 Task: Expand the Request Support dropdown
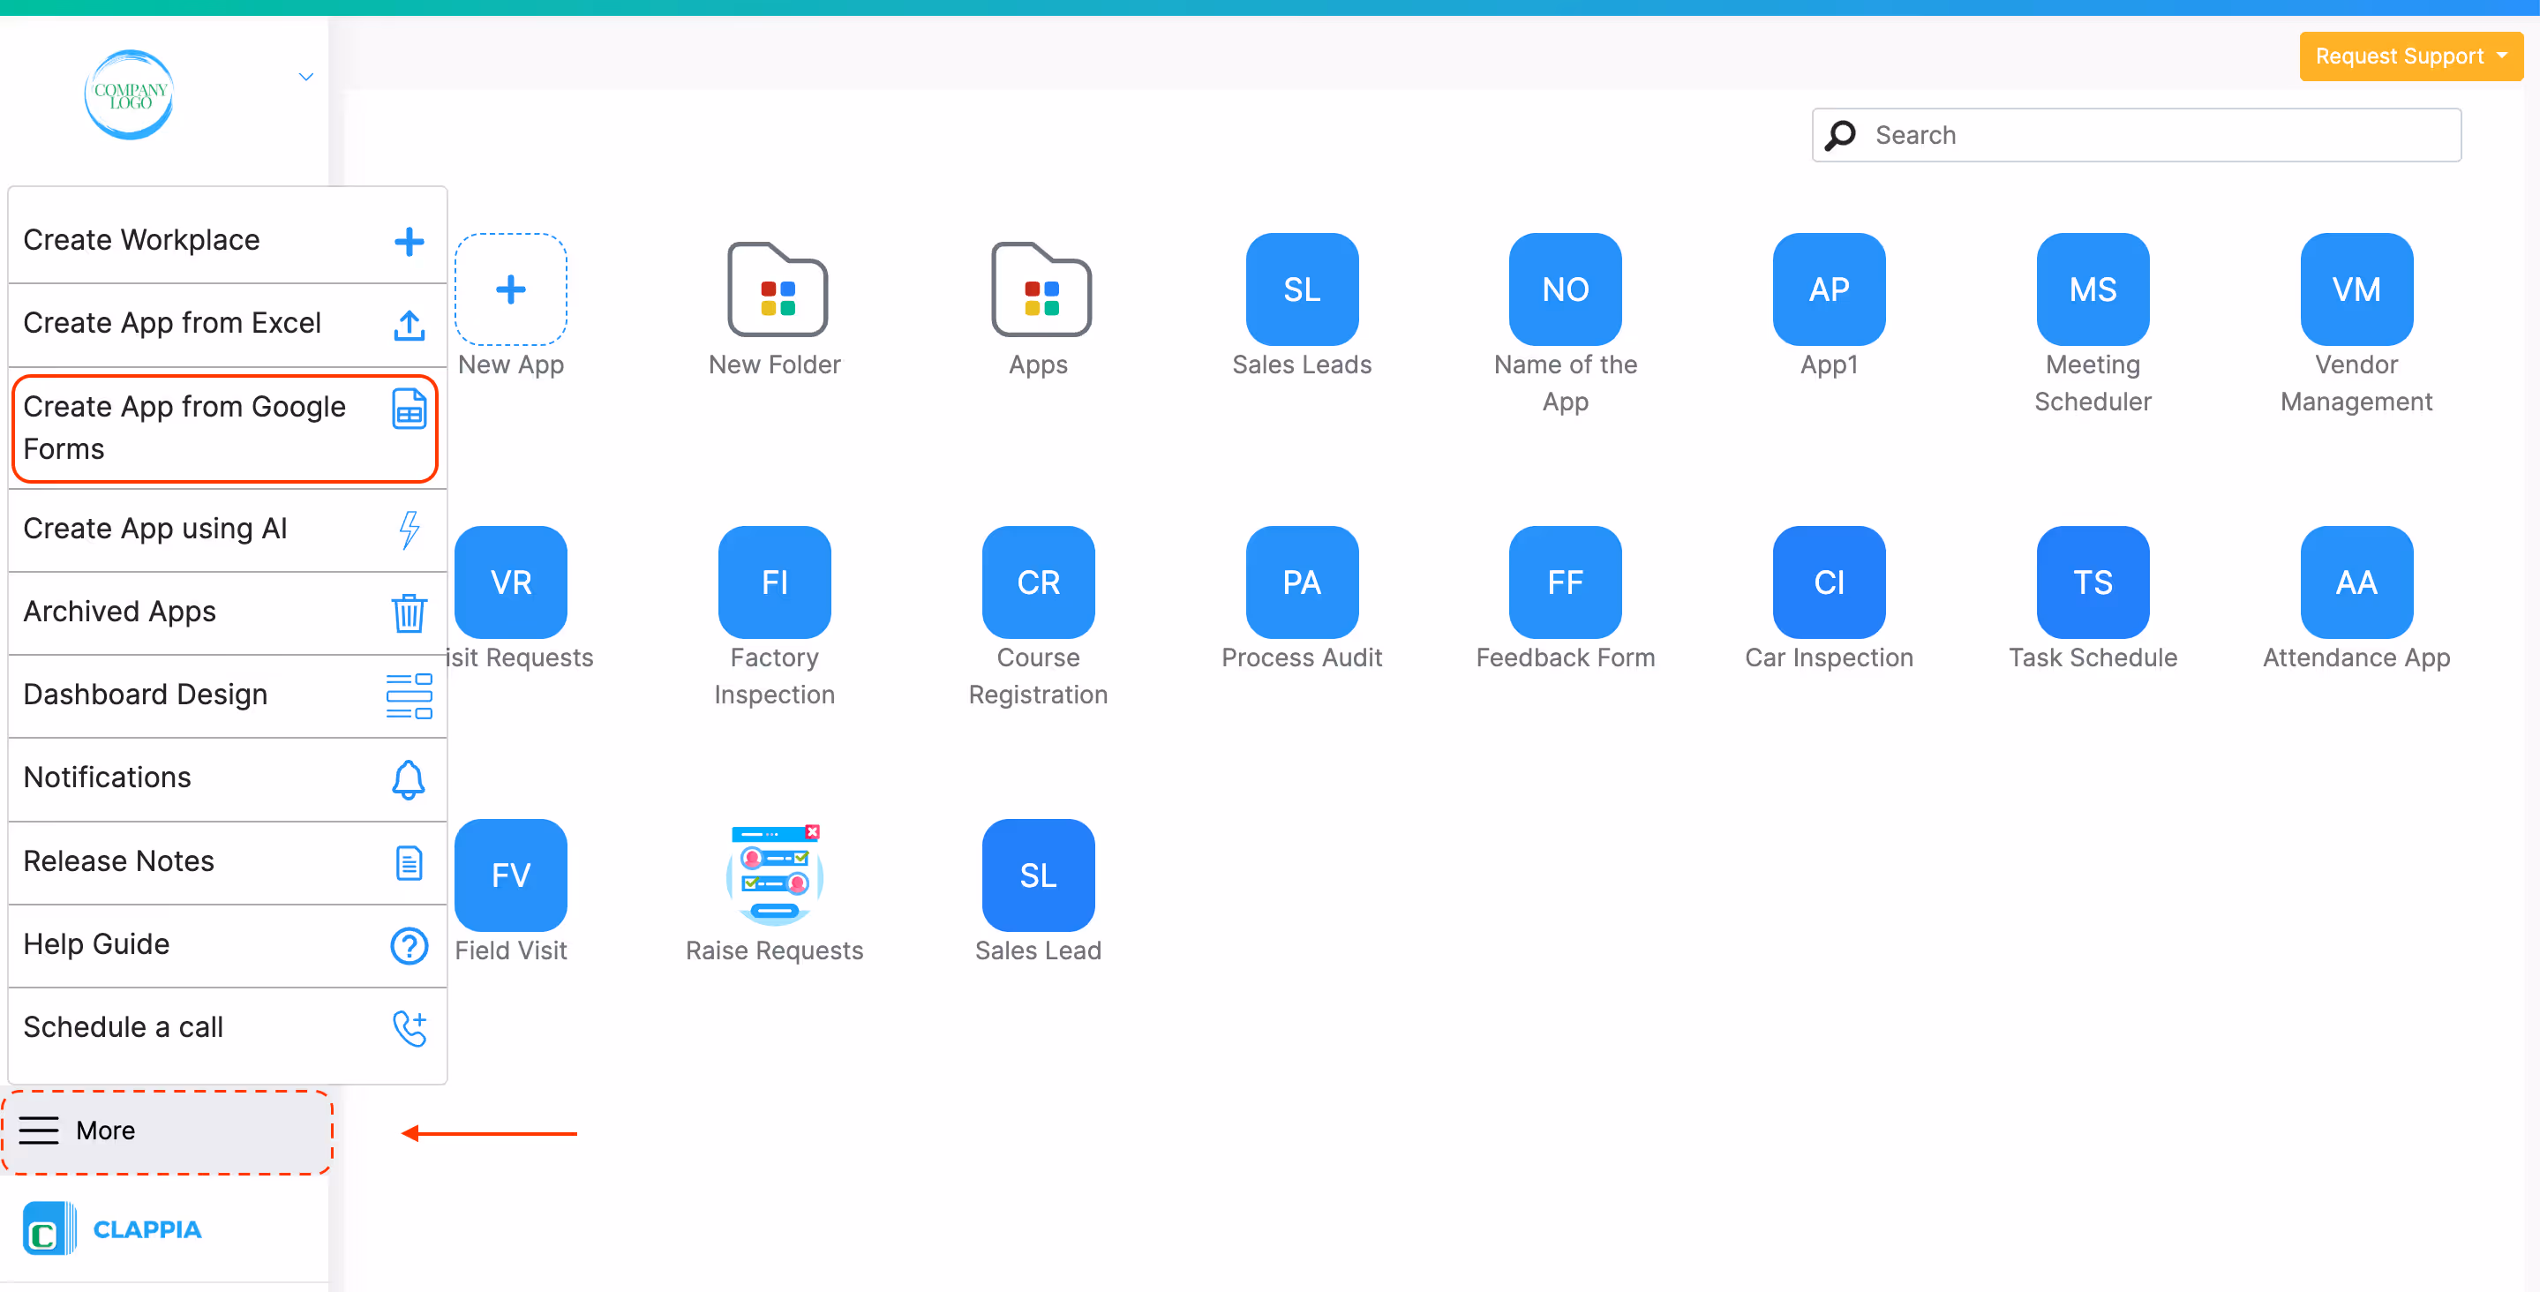2408,56
